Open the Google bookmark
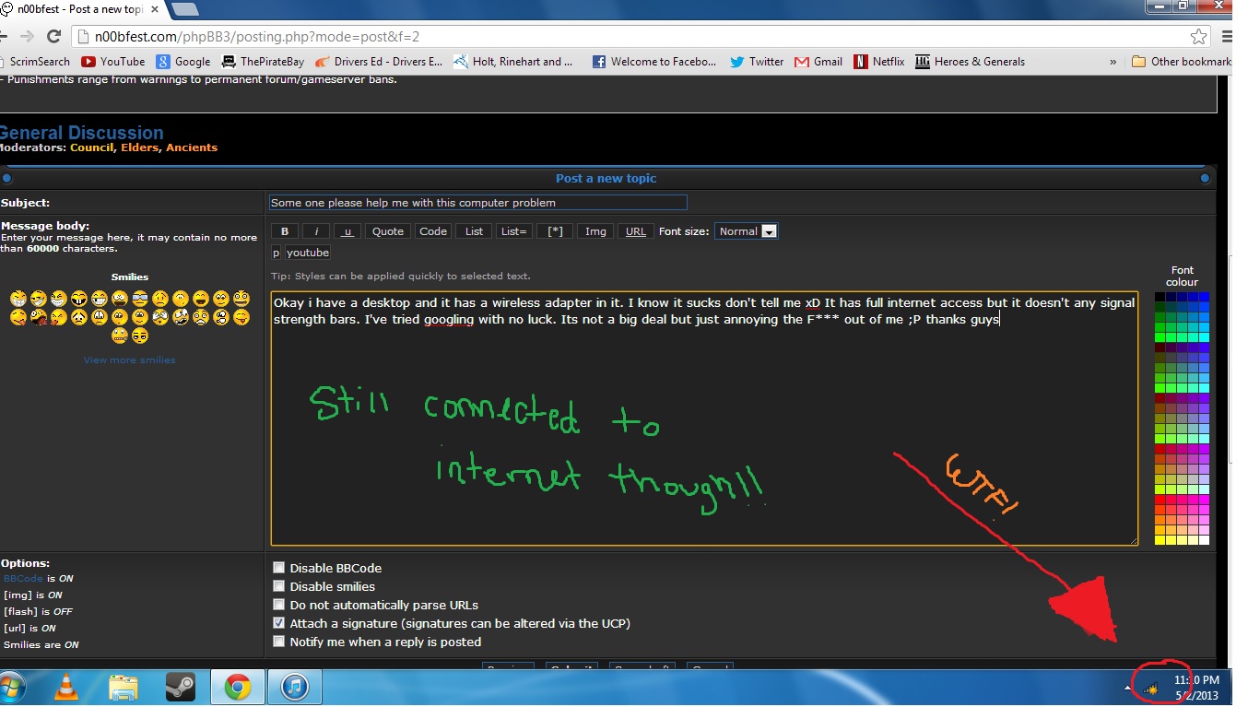The width and height of the screenshot is (1248, 707). pyautogui.click(x=183, y=62)
